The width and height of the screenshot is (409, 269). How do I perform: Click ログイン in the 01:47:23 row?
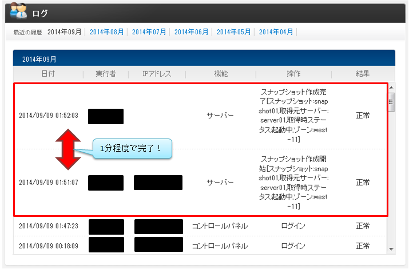click(x=293, y=226)
